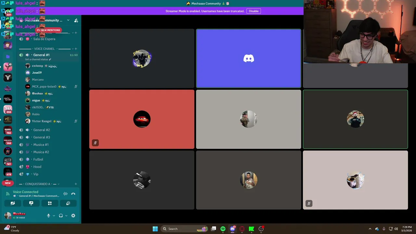Open the TRAP server with 355 badge

click(x=8, y=109)
